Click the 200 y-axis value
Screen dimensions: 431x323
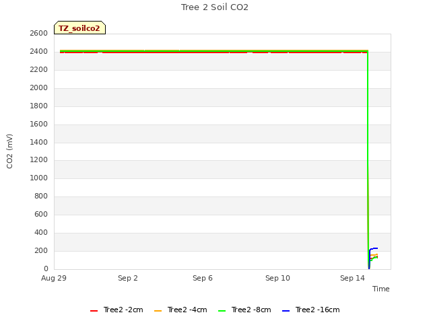point(41,251)
